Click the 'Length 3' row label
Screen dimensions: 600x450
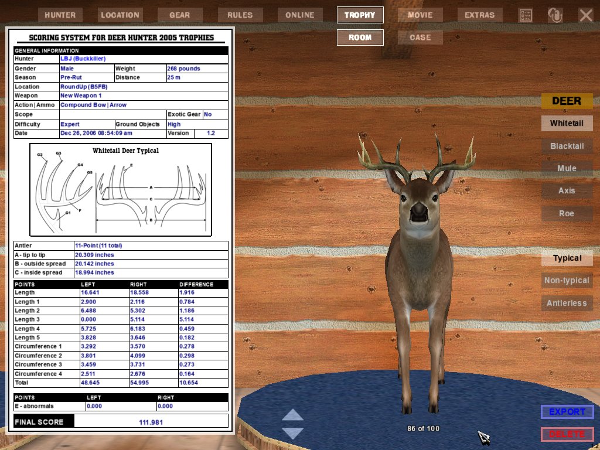click(27, 319)
